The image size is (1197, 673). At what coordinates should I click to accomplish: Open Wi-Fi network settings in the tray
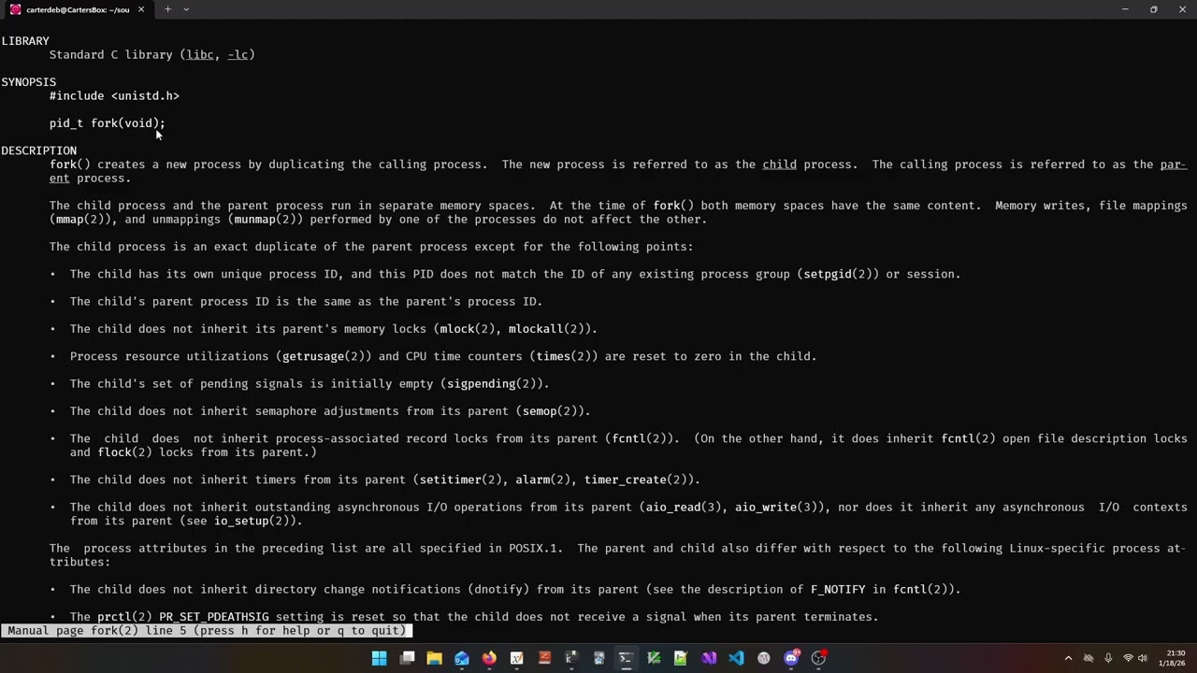point(1128,658)
